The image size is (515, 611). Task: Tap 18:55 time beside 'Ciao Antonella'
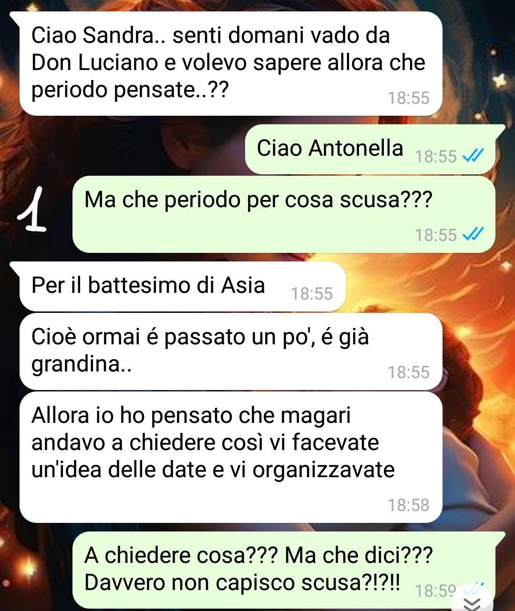(436, 156)
